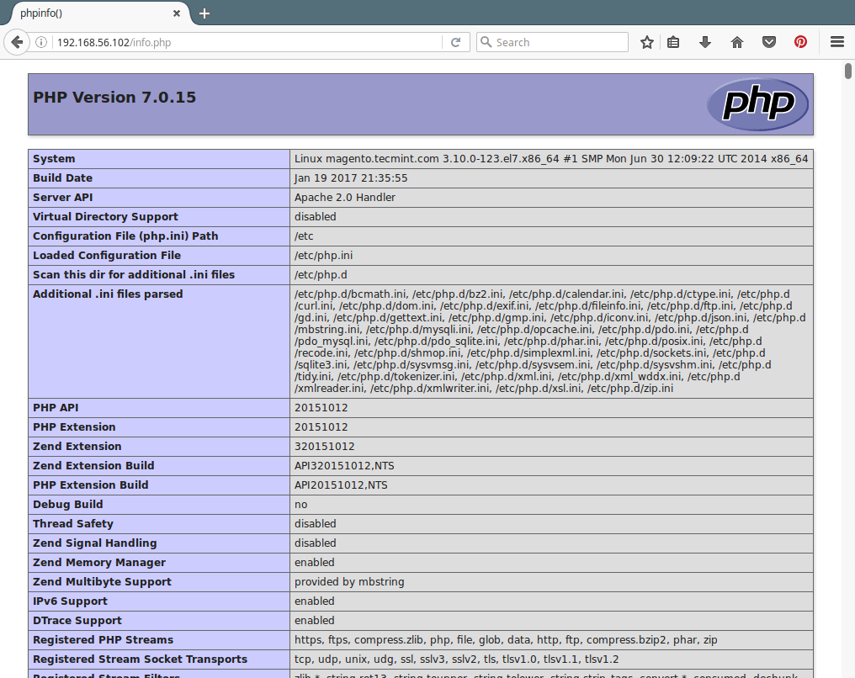Image resolution: width=855 pixels, height=678 pixels.
Task: Click the Pinterest toolbar button
Action: (x=800, y=42)
